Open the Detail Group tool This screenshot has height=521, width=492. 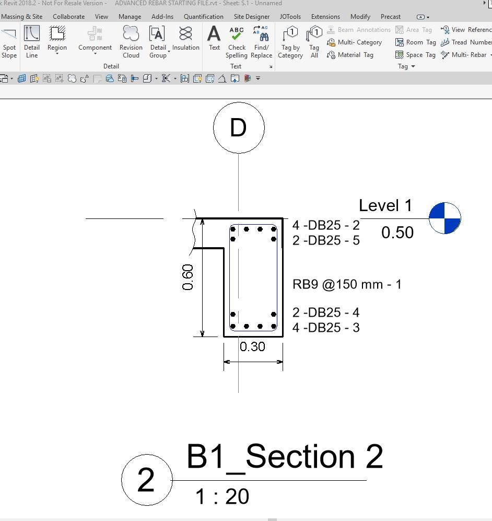pos(158,42)
